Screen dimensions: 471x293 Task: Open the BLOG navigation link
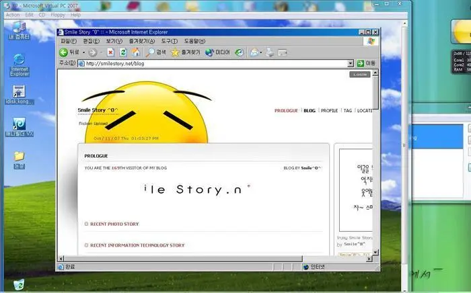pos(310,111)
